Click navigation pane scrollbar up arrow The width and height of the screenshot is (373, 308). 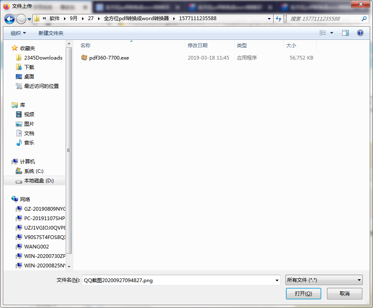(x=69, y=44)
